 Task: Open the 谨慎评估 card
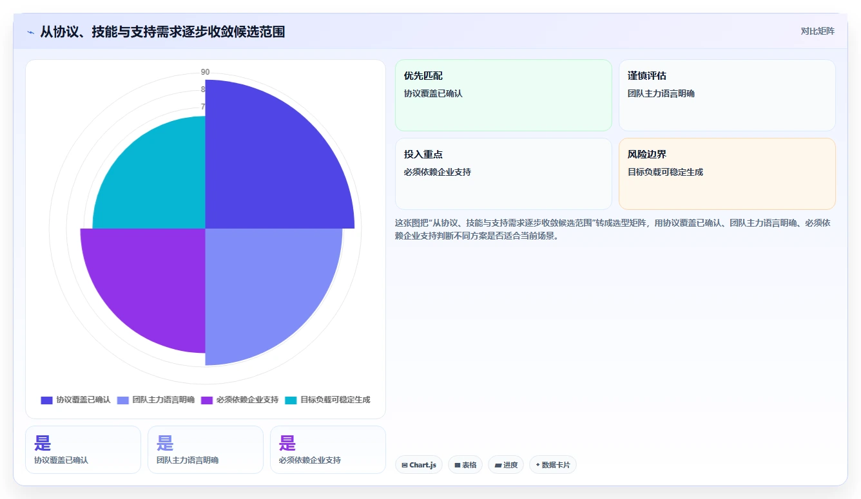[727, 95]
